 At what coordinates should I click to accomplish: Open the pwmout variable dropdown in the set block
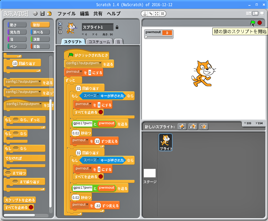coord(81,72)
